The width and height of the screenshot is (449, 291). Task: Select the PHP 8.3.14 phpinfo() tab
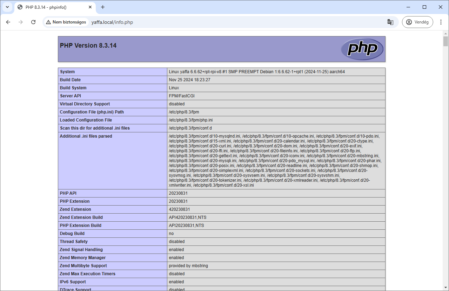(55, 7)
